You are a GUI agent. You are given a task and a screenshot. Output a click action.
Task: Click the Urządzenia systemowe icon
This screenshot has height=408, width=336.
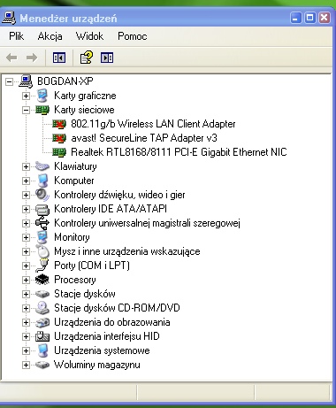click(x=42, y=350)
